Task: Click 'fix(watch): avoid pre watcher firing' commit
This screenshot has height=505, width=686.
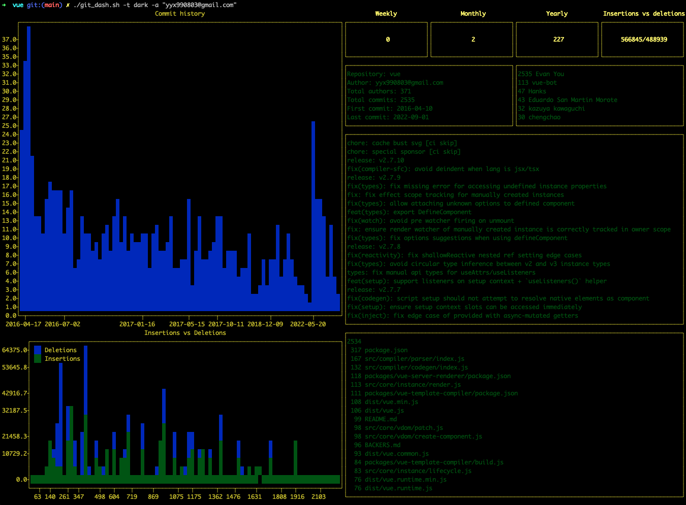Action: point(430,221)
